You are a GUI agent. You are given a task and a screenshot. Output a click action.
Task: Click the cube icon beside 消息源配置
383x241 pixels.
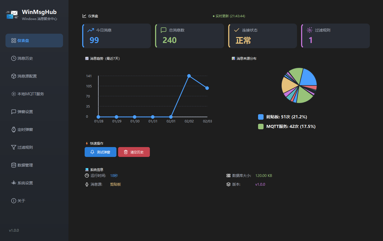13,76
